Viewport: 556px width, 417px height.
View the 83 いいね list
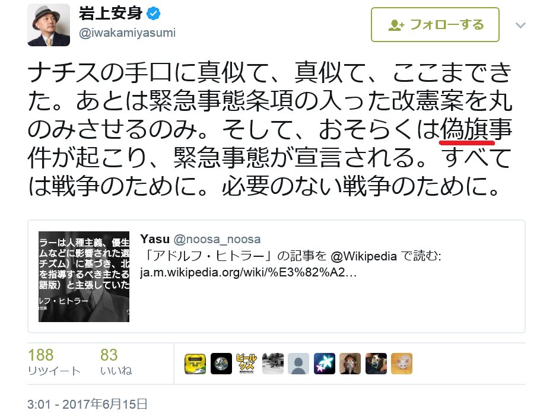coord(116,362)
